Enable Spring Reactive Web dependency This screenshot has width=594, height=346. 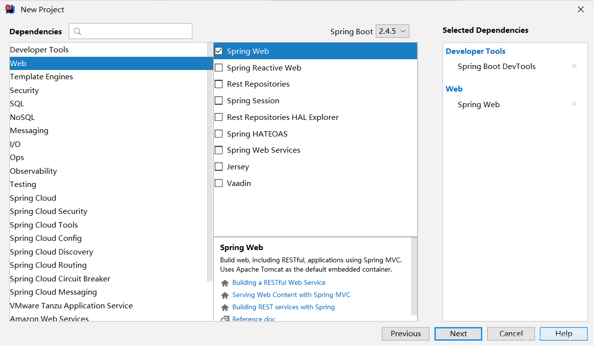[219, 68]
